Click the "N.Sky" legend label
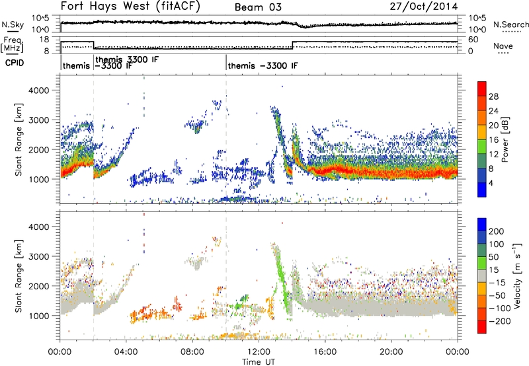Screen dimensions: 529x366 tap(13, 24)
